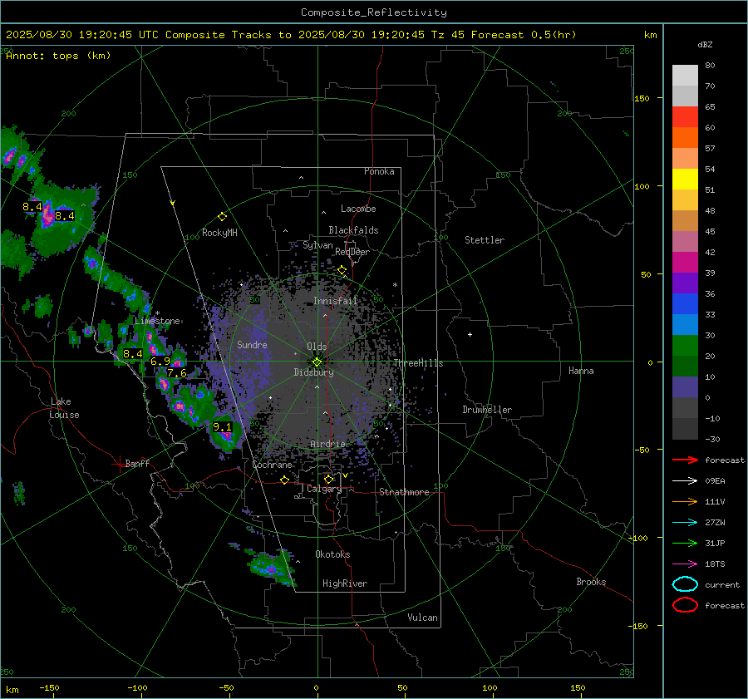Click the Stettler town label
This screenshot has height=699, width=748.
pos(485,240)
